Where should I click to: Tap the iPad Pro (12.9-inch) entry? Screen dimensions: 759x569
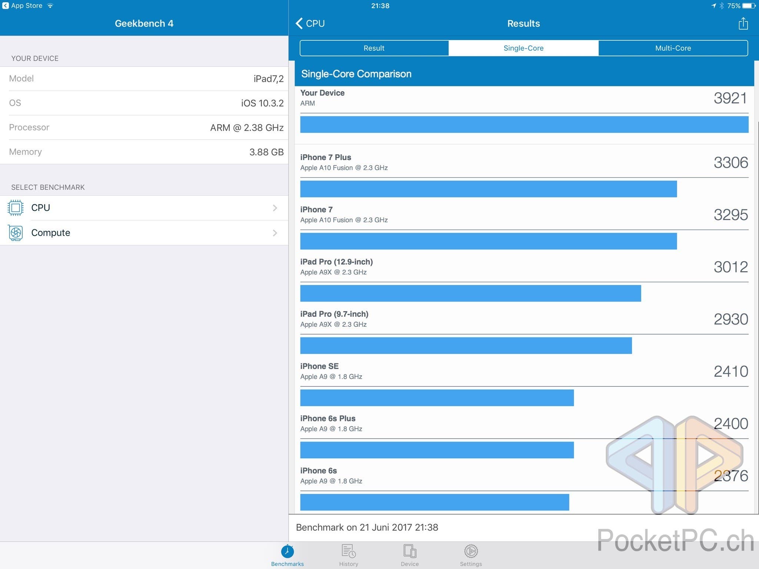coord(336,262)
